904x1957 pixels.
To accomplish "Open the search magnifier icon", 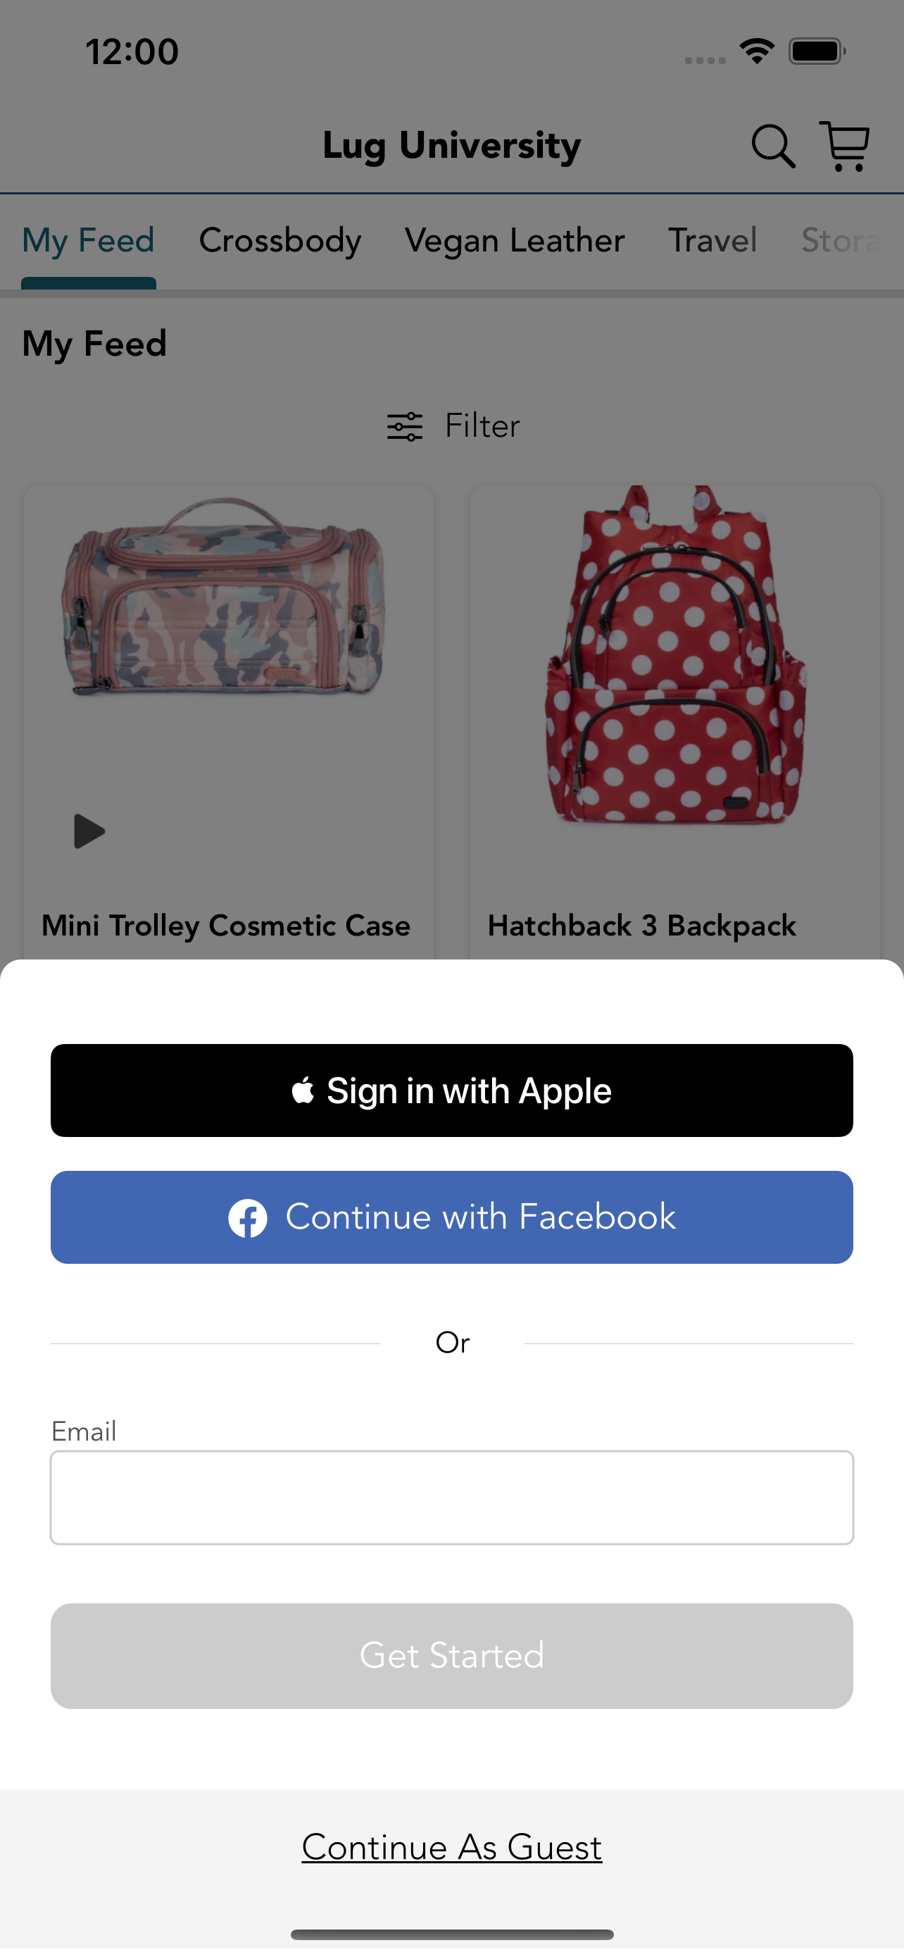I will click(772, 145).
